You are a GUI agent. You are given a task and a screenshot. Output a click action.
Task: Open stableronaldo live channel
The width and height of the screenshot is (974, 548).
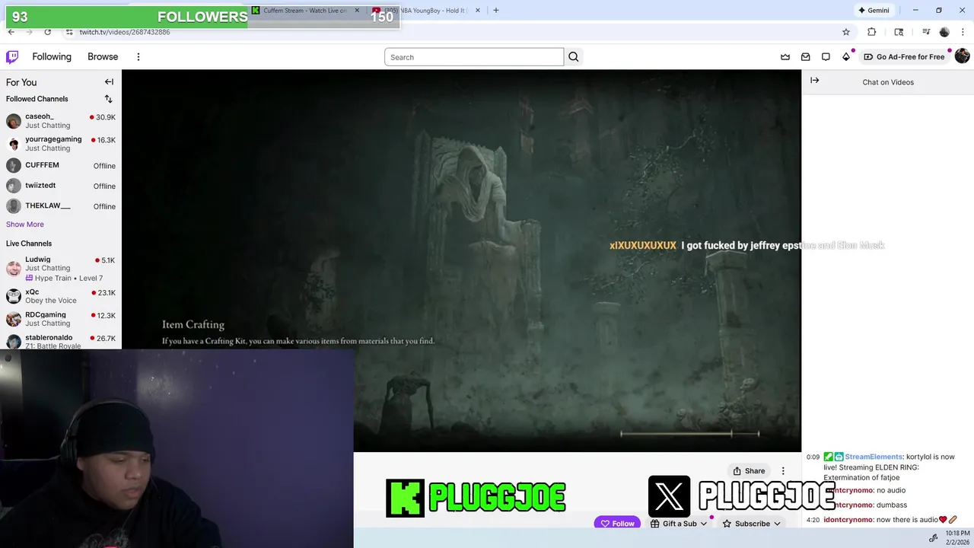pyautogui.click(x=61, y=341)
